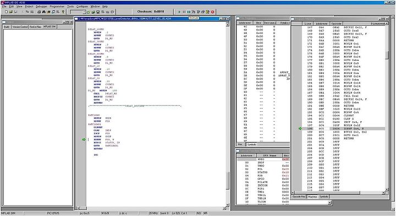Switch to the Version Control output tab

(20, 27)
